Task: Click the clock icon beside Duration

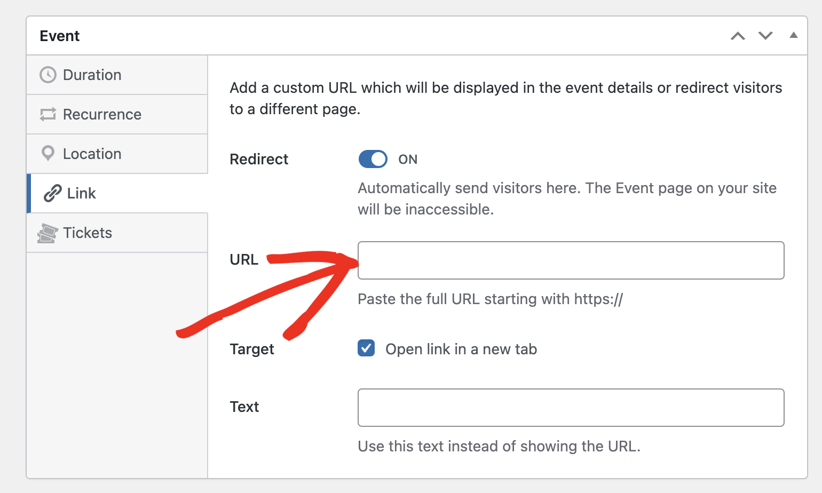Action: pyautogui.click(x=48, y=75)
